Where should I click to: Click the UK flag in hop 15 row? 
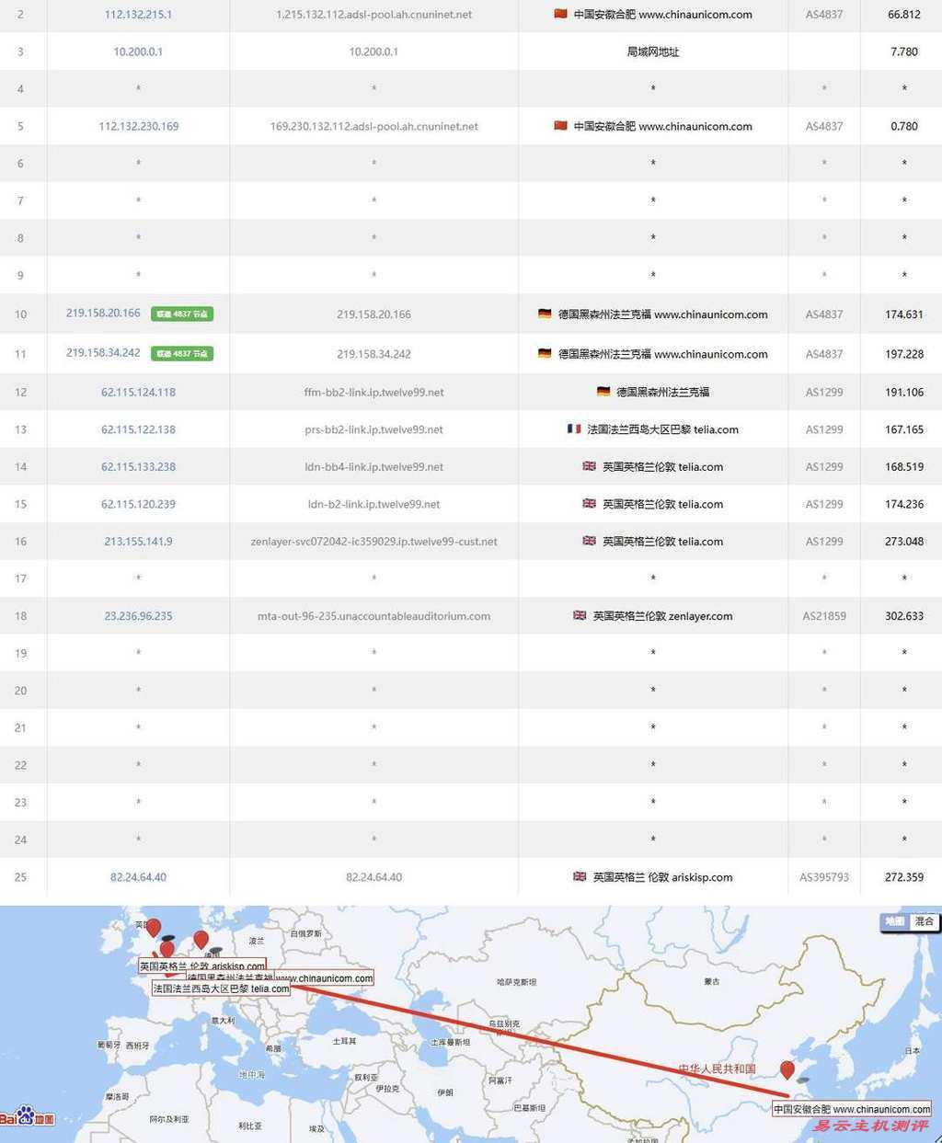(x=589, y=504)
